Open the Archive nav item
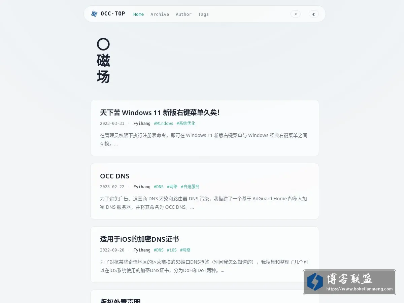This screenshot has height=303, width=404. coord(160,14)
